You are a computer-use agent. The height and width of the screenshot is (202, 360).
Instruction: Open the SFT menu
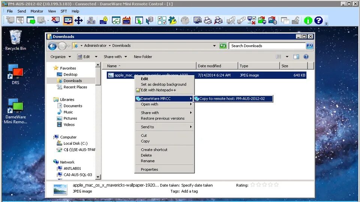coord(64,11)
